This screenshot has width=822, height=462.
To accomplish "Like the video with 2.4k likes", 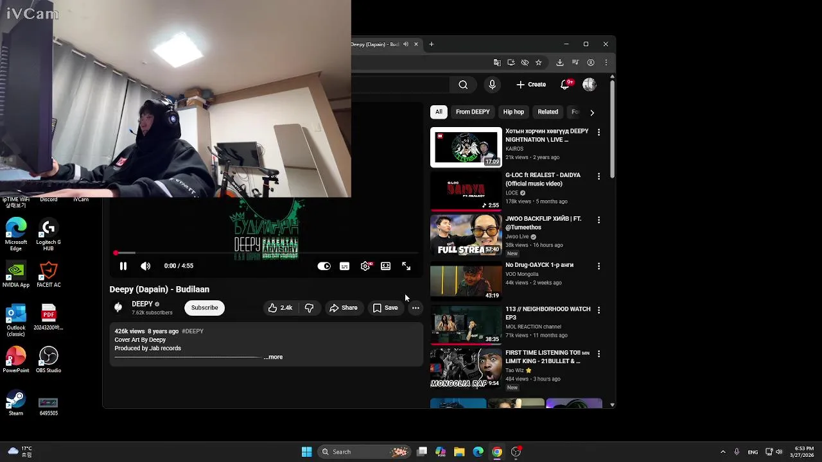I will tap(280, 308).
